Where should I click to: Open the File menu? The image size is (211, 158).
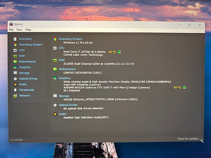[11, 30]
